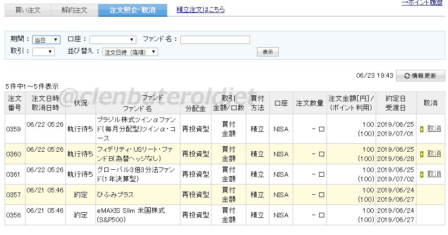Click the arrow icon beside 取消 for order 0360
Image resolution: width=448 pixels, height=235 pixels.
coord(422,154)
